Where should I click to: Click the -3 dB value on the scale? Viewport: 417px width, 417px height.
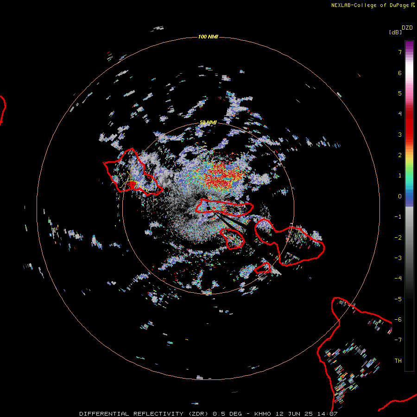[x=398, y=258]
